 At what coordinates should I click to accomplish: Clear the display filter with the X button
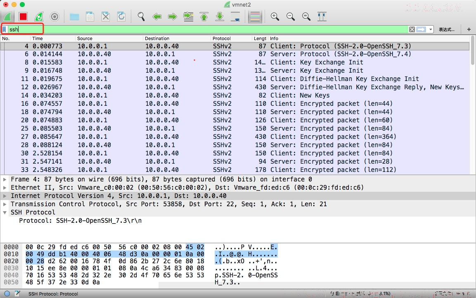[x=412, y=29]
